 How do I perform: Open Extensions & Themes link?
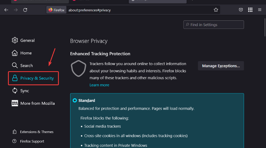tap(33, 132)
